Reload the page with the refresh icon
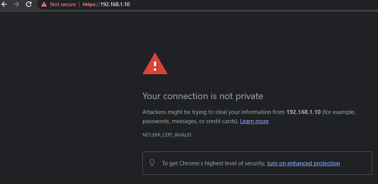 click(29, 4)
